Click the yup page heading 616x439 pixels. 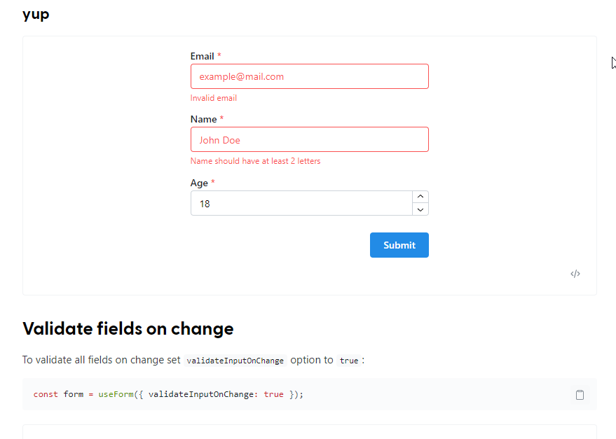[x=35, y=14]
